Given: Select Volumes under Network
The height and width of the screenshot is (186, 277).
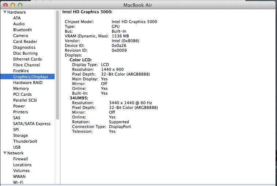Looking at the screenshot, I should click(21, 171).
